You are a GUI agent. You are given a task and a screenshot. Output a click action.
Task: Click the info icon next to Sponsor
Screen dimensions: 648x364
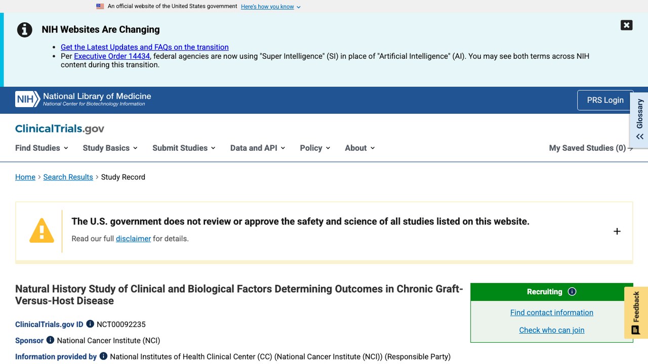click(x=50, y=340)
